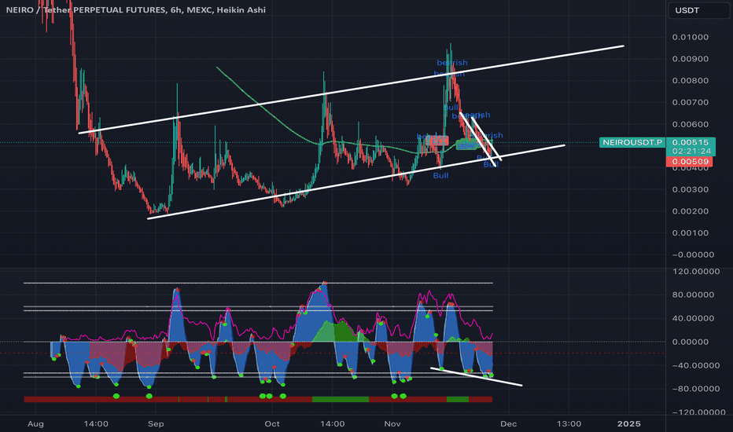Click the Oct label on time axis

pyautogui.click(x=272, y=424)
